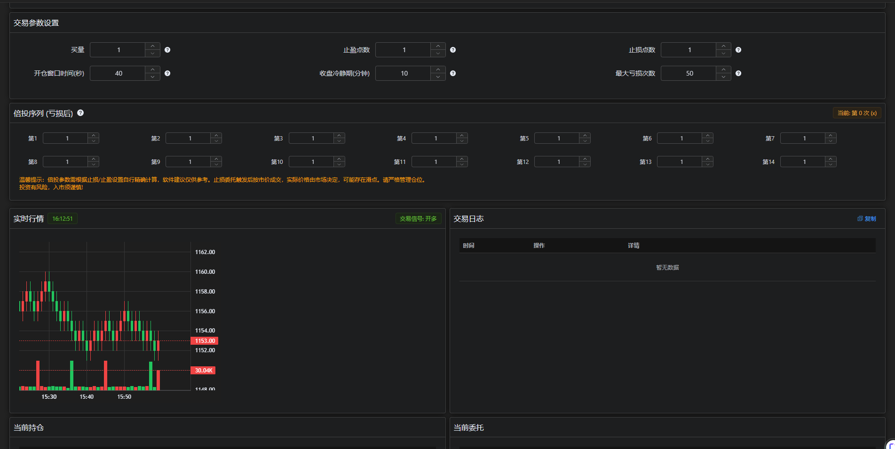
Task: Click help icon beside 收盘冷静期
Action: [x=453, y=73]
